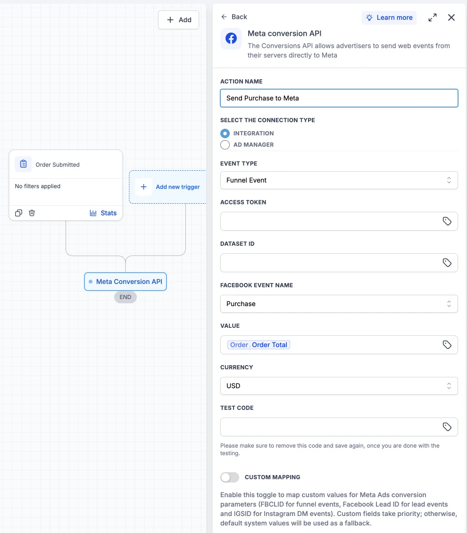Delete the Order Submitted trigger via trash icon
Image resolution: width=467 pixels, height=533 pixels.
coord(32,213)
